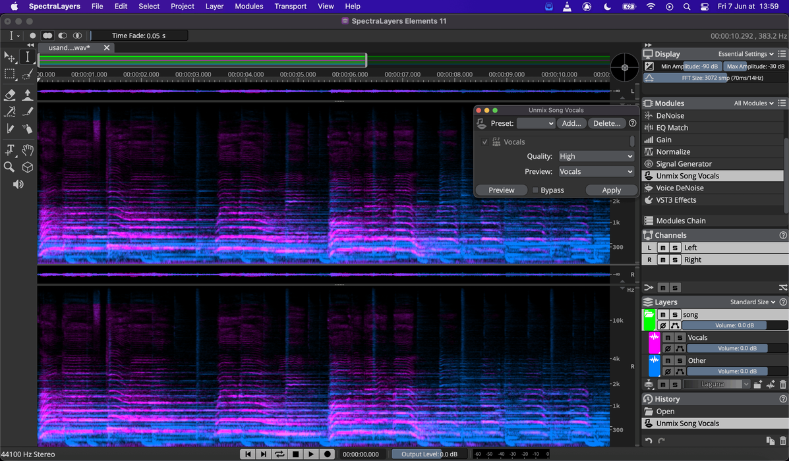Select Voice DeNoise in the Modules list
789x461 pixels.
(680, 188)
